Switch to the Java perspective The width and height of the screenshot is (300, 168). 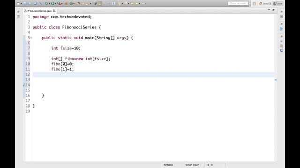pos(278,3)
